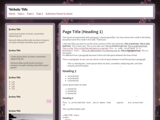Click the Submenu (hover to show) item
The height and width of the screenshot is (120, 160).
click(59, 14)
